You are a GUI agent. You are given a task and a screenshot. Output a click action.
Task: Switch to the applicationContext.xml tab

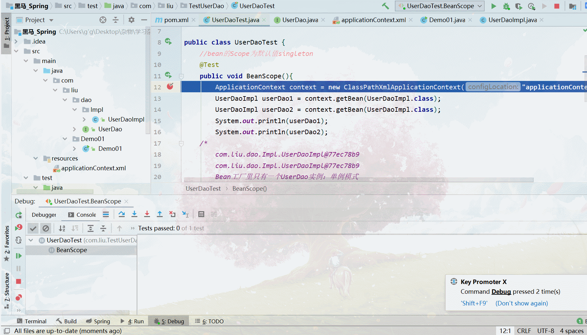[x=373, y=20]
